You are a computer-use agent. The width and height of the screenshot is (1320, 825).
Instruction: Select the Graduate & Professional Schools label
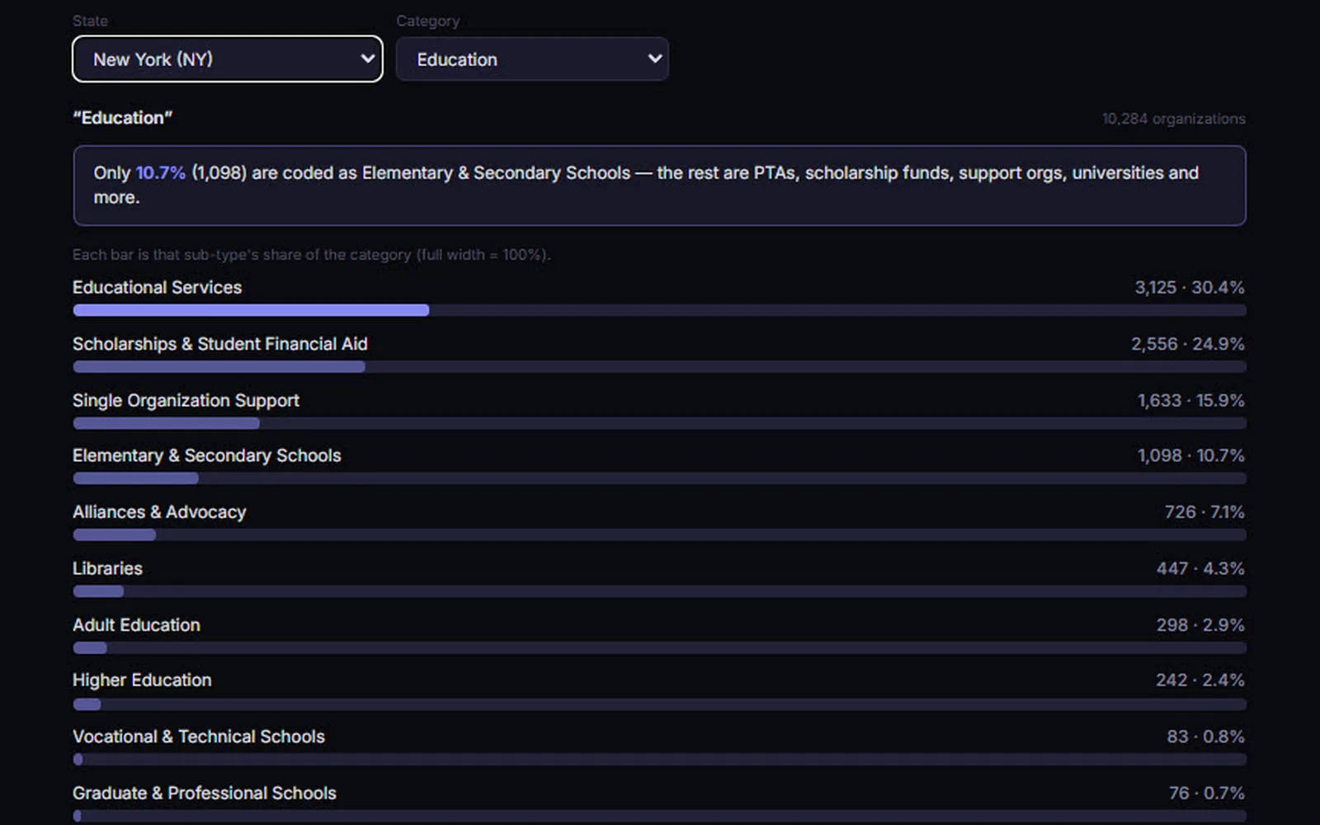(x=205, y=793)
